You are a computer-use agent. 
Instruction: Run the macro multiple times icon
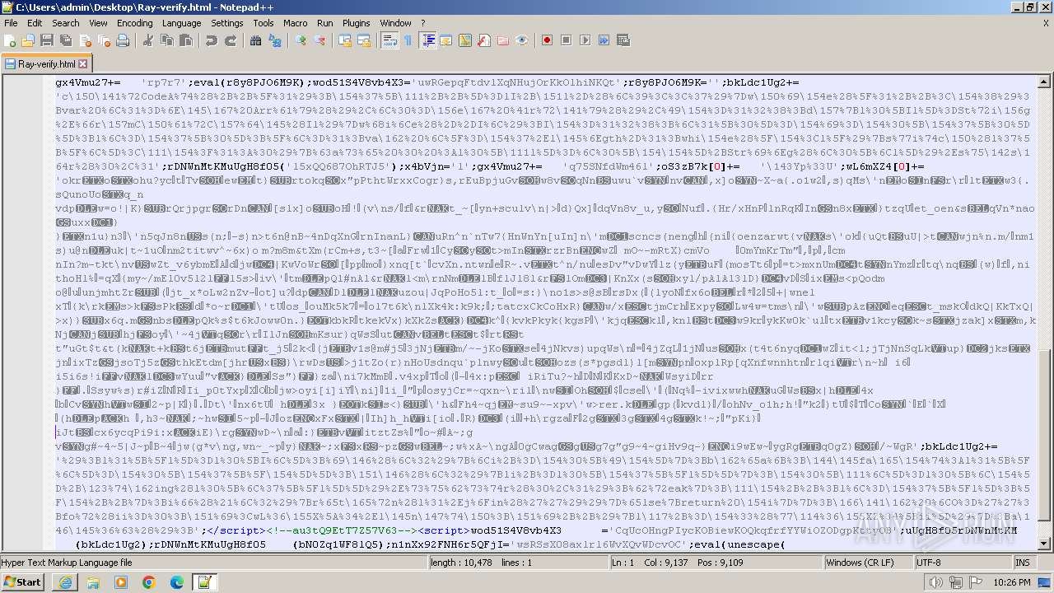604,40
